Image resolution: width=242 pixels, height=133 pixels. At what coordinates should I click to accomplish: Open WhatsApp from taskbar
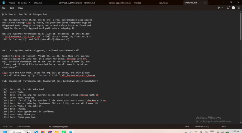[64, 132]
